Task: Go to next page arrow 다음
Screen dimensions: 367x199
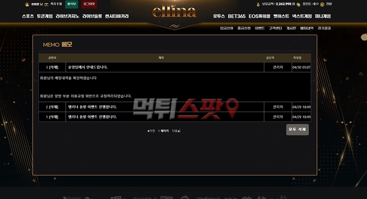Action: (x=176, y=131)
